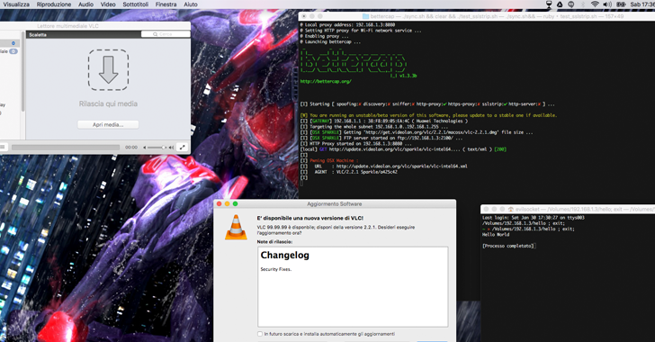This screenshot has height=342, width=655.
Task: Click the Apri media button
Action: click(x=108, y=124)
